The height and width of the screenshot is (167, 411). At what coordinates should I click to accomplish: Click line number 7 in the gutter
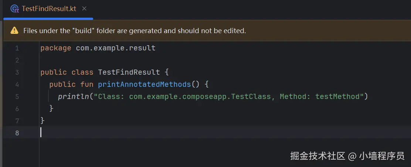pos(17,120)
